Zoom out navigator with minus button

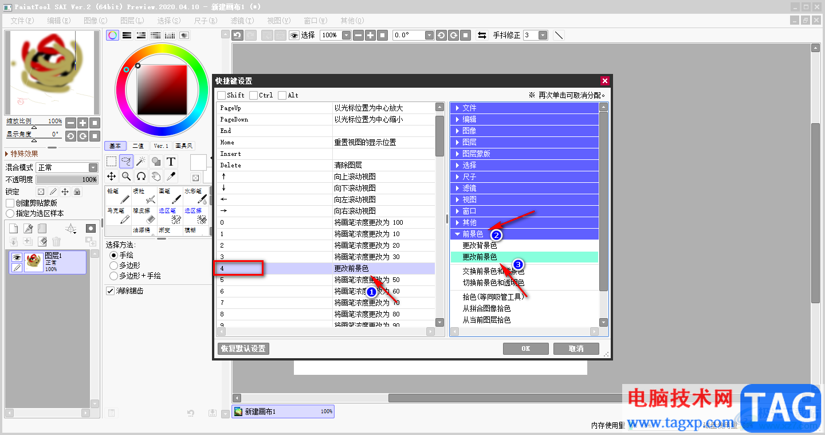70,123
